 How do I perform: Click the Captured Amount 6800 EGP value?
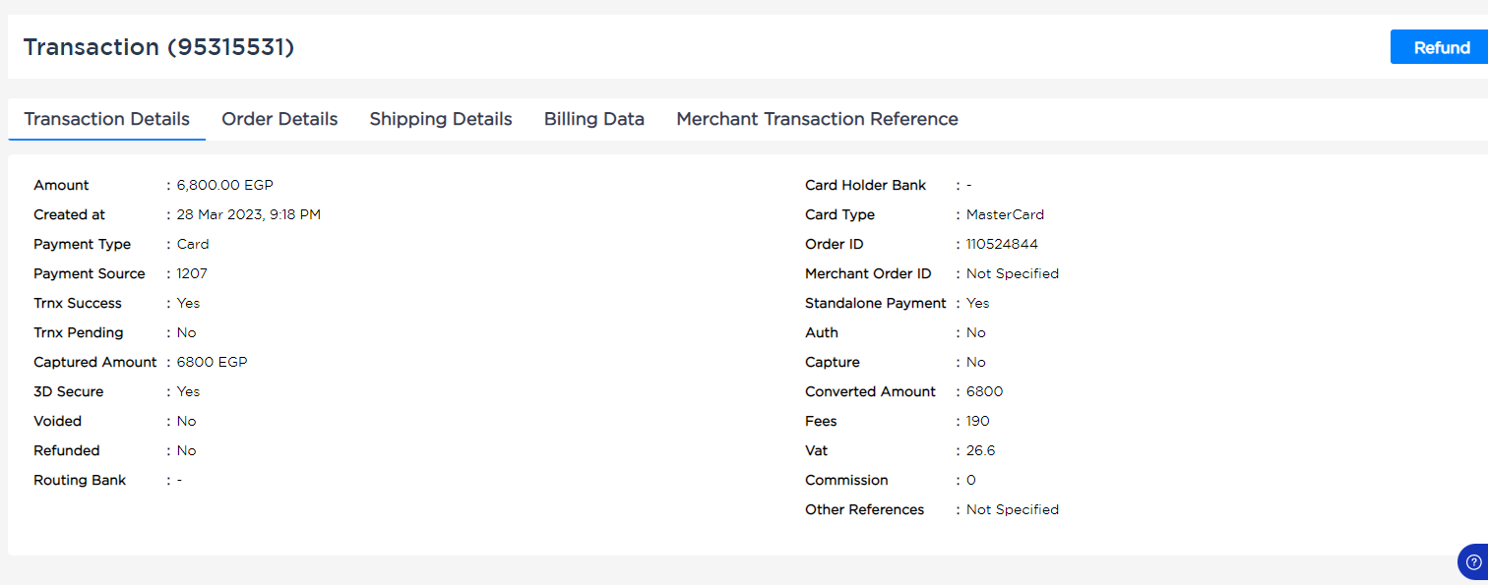[213, 362]
